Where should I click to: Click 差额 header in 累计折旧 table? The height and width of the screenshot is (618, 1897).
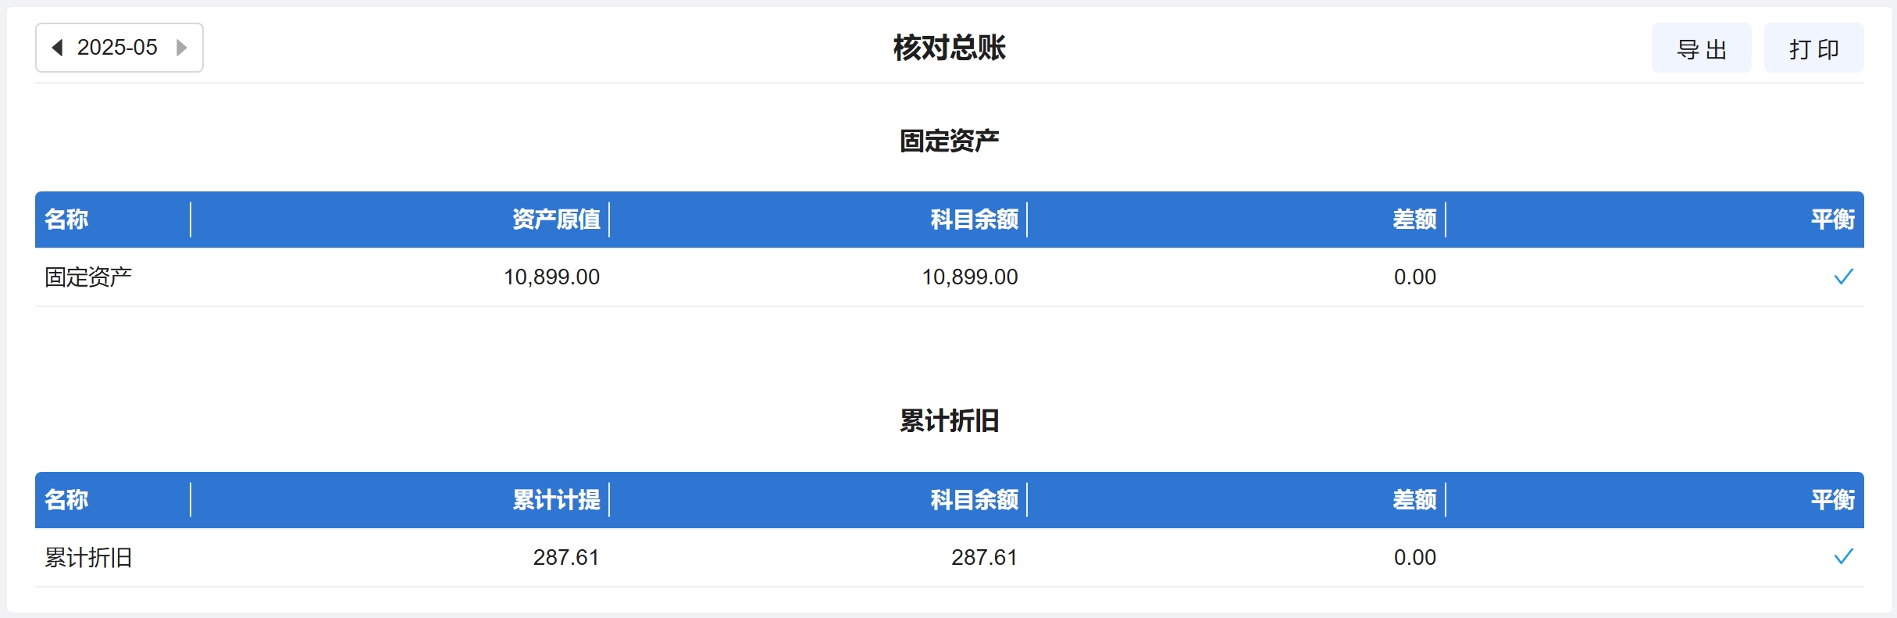(x=1414, y=500)
